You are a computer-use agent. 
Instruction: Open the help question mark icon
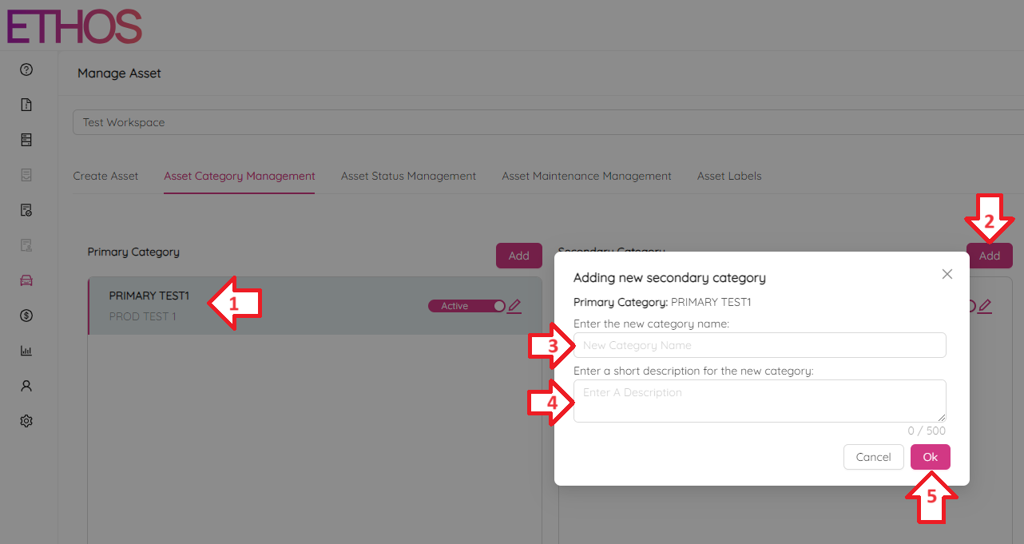pos(26,70)
